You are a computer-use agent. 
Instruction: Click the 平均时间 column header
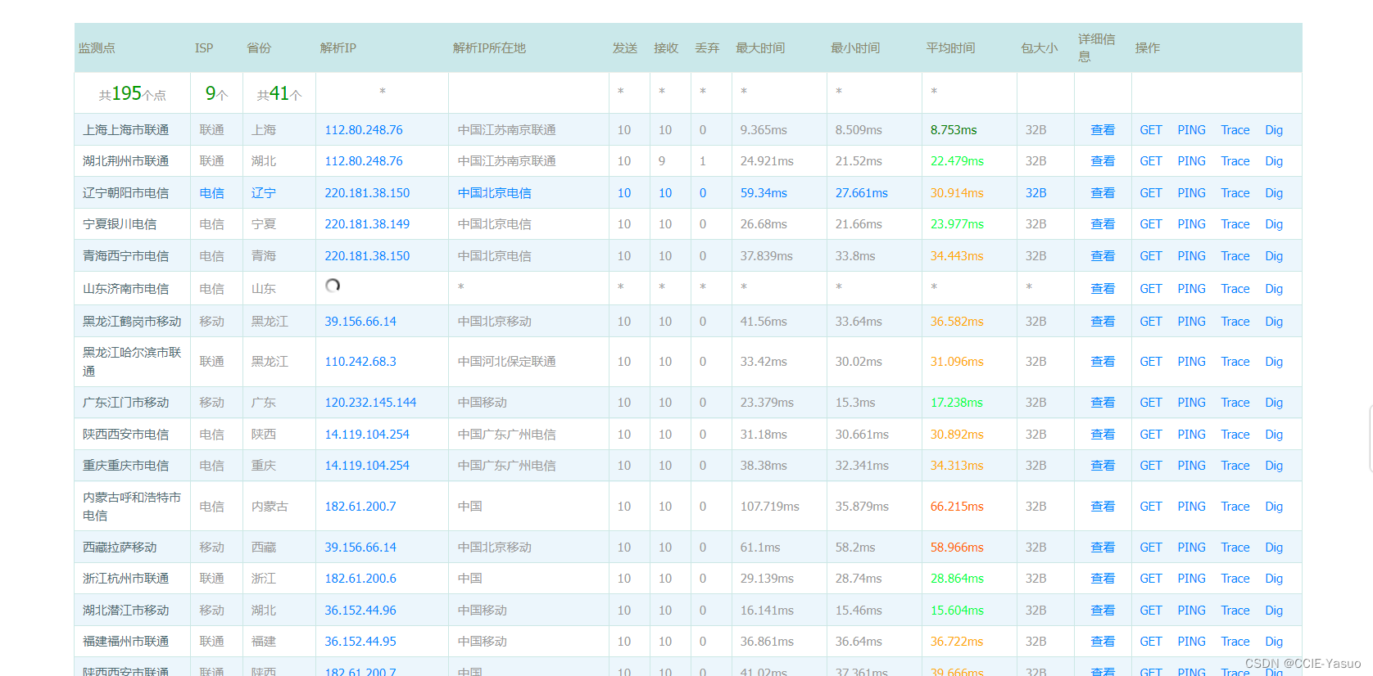pos(950,48)
